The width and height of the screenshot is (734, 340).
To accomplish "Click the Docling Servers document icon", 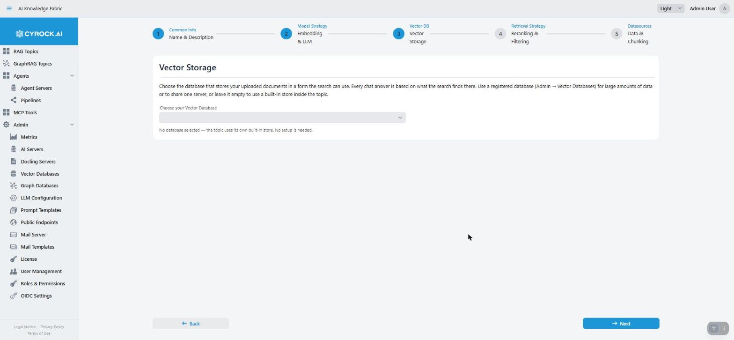I will pyautogui.click(x=14, y=162).
